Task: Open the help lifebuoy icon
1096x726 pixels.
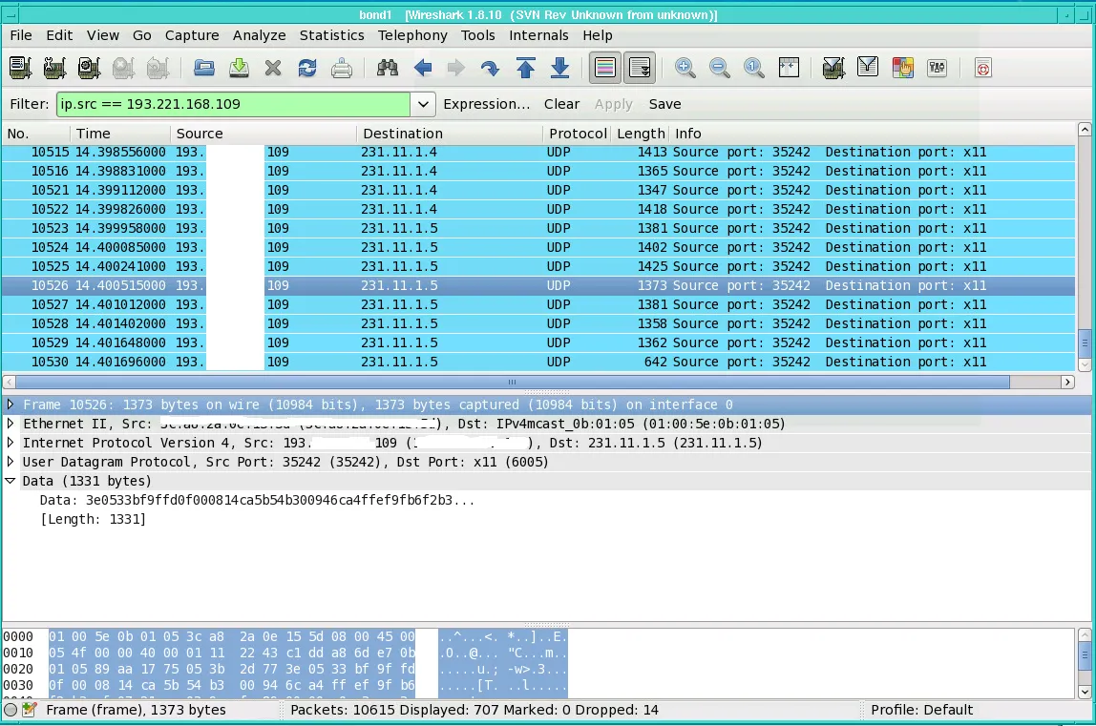Action: click(x=982, y=68)
